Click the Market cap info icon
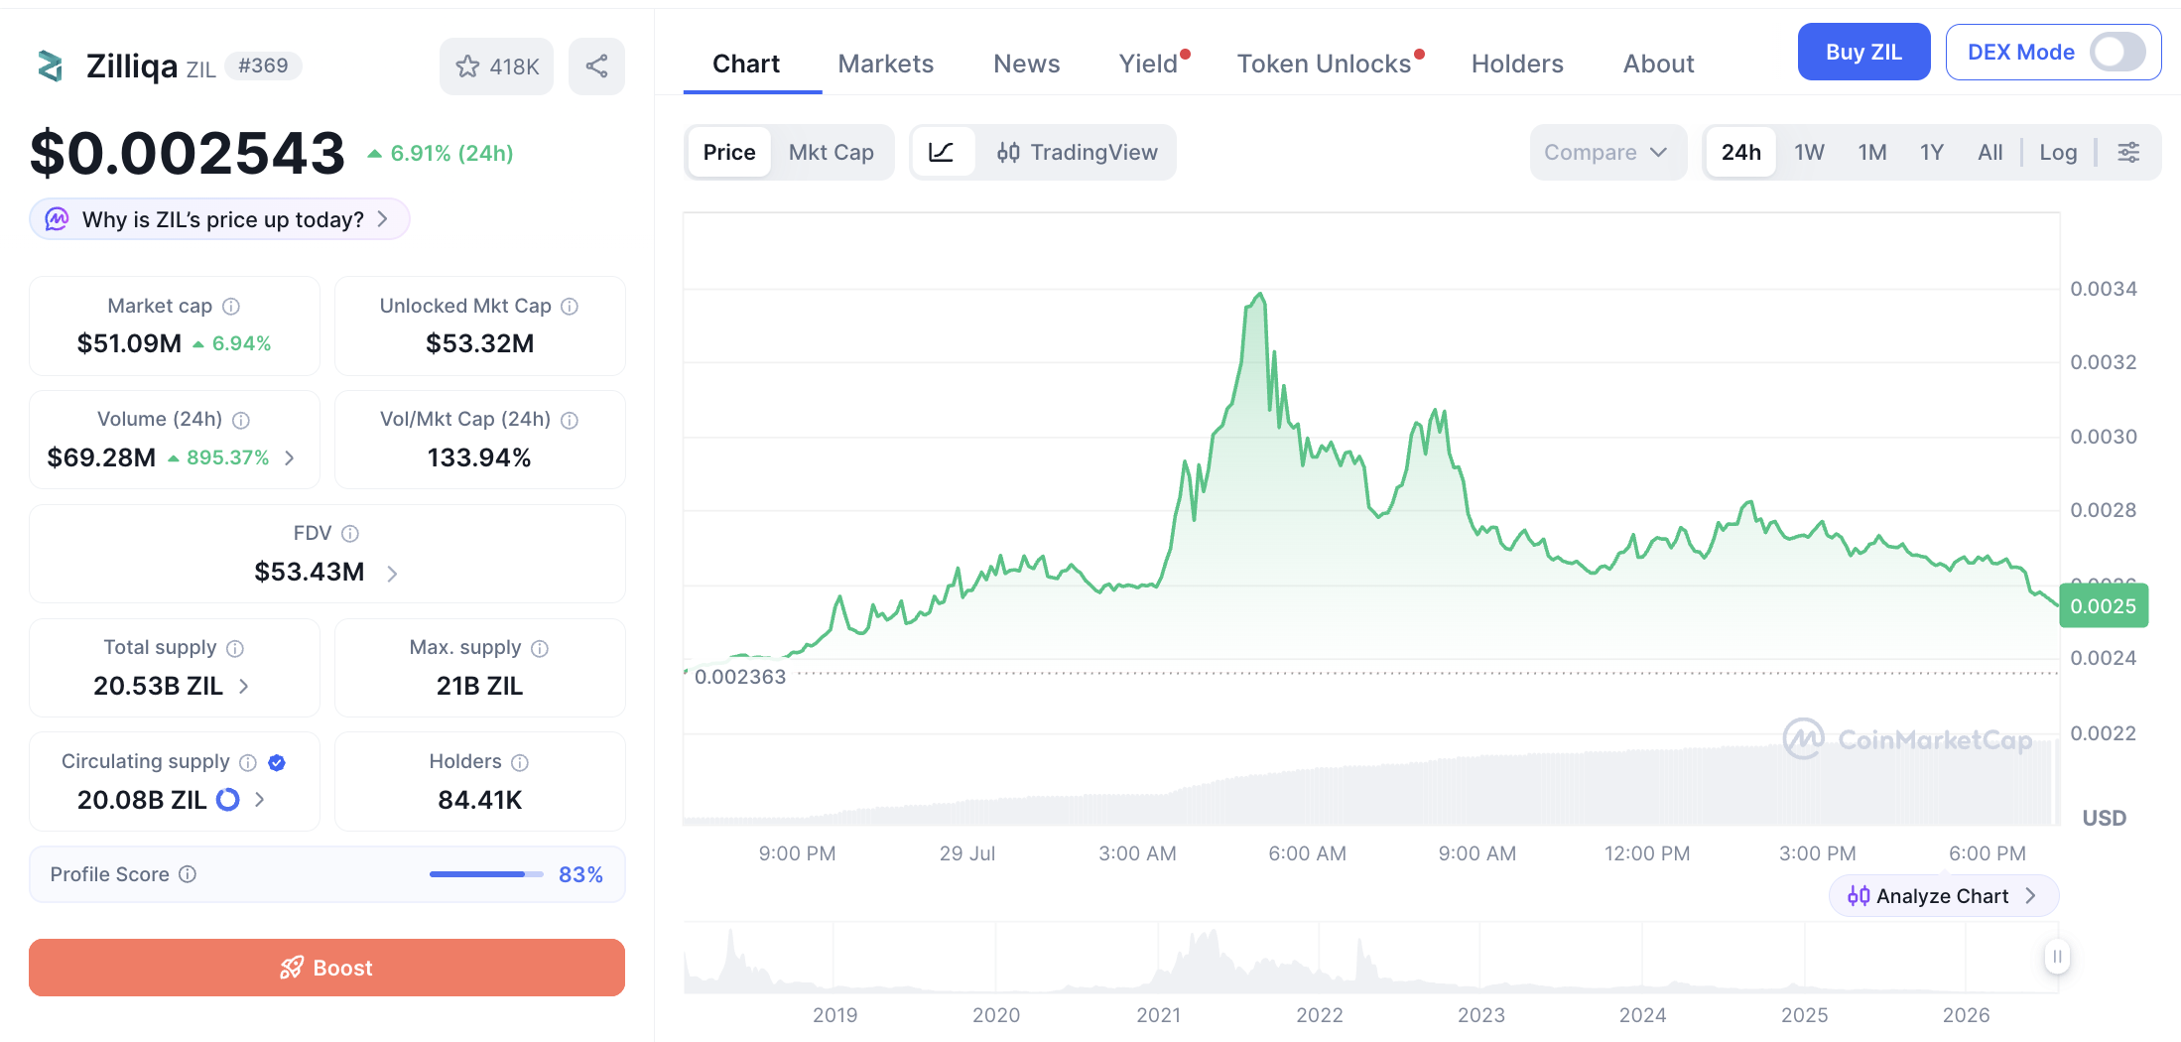This screenshot has height=1042, width=2181. point(231,307)
